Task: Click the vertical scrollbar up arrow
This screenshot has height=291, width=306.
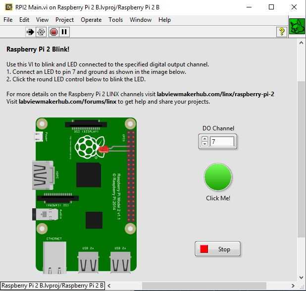Action: pyautogui.click(x=302, y=43)
